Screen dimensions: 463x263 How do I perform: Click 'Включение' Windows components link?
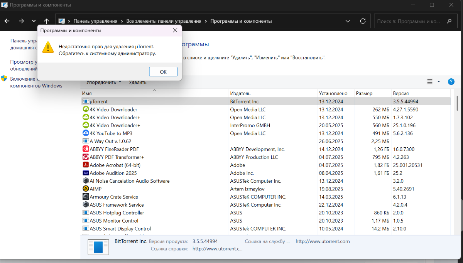coord(36,82)
